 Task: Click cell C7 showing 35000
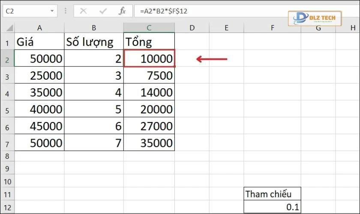click(x=149, y=142)
